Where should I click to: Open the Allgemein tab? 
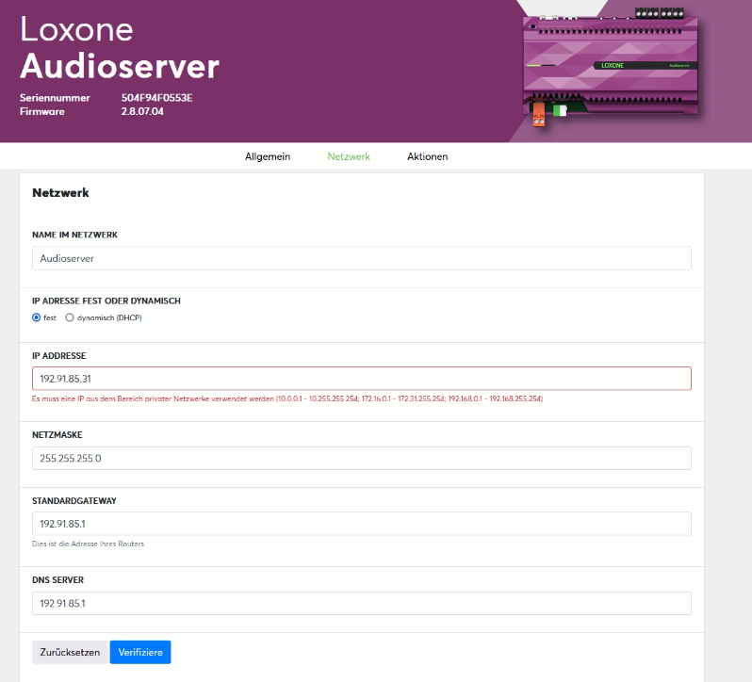pyautogui.click(x=267, y=156)
